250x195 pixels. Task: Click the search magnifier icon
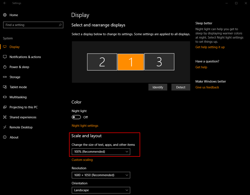point(60,25)
